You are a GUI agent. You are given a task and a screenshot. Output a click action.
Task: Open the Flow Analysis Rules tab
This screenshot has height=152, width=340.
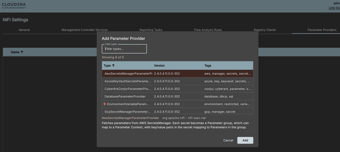208,30
